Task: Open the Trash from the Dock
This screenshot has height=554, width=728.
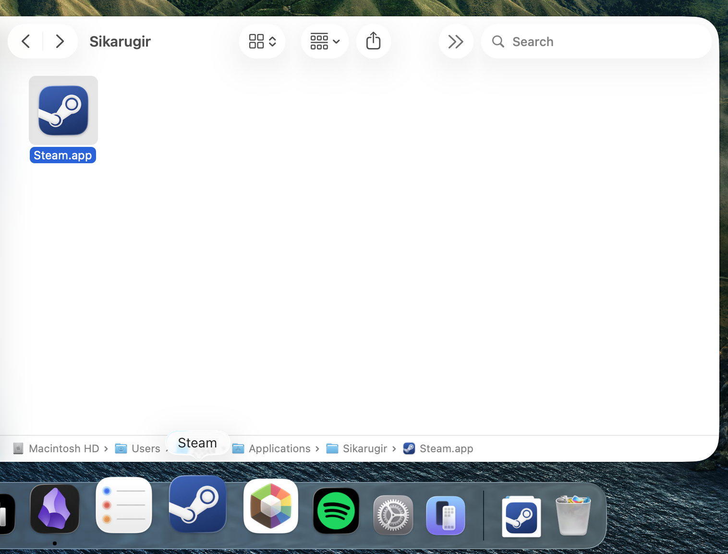Action: (573, 515)
